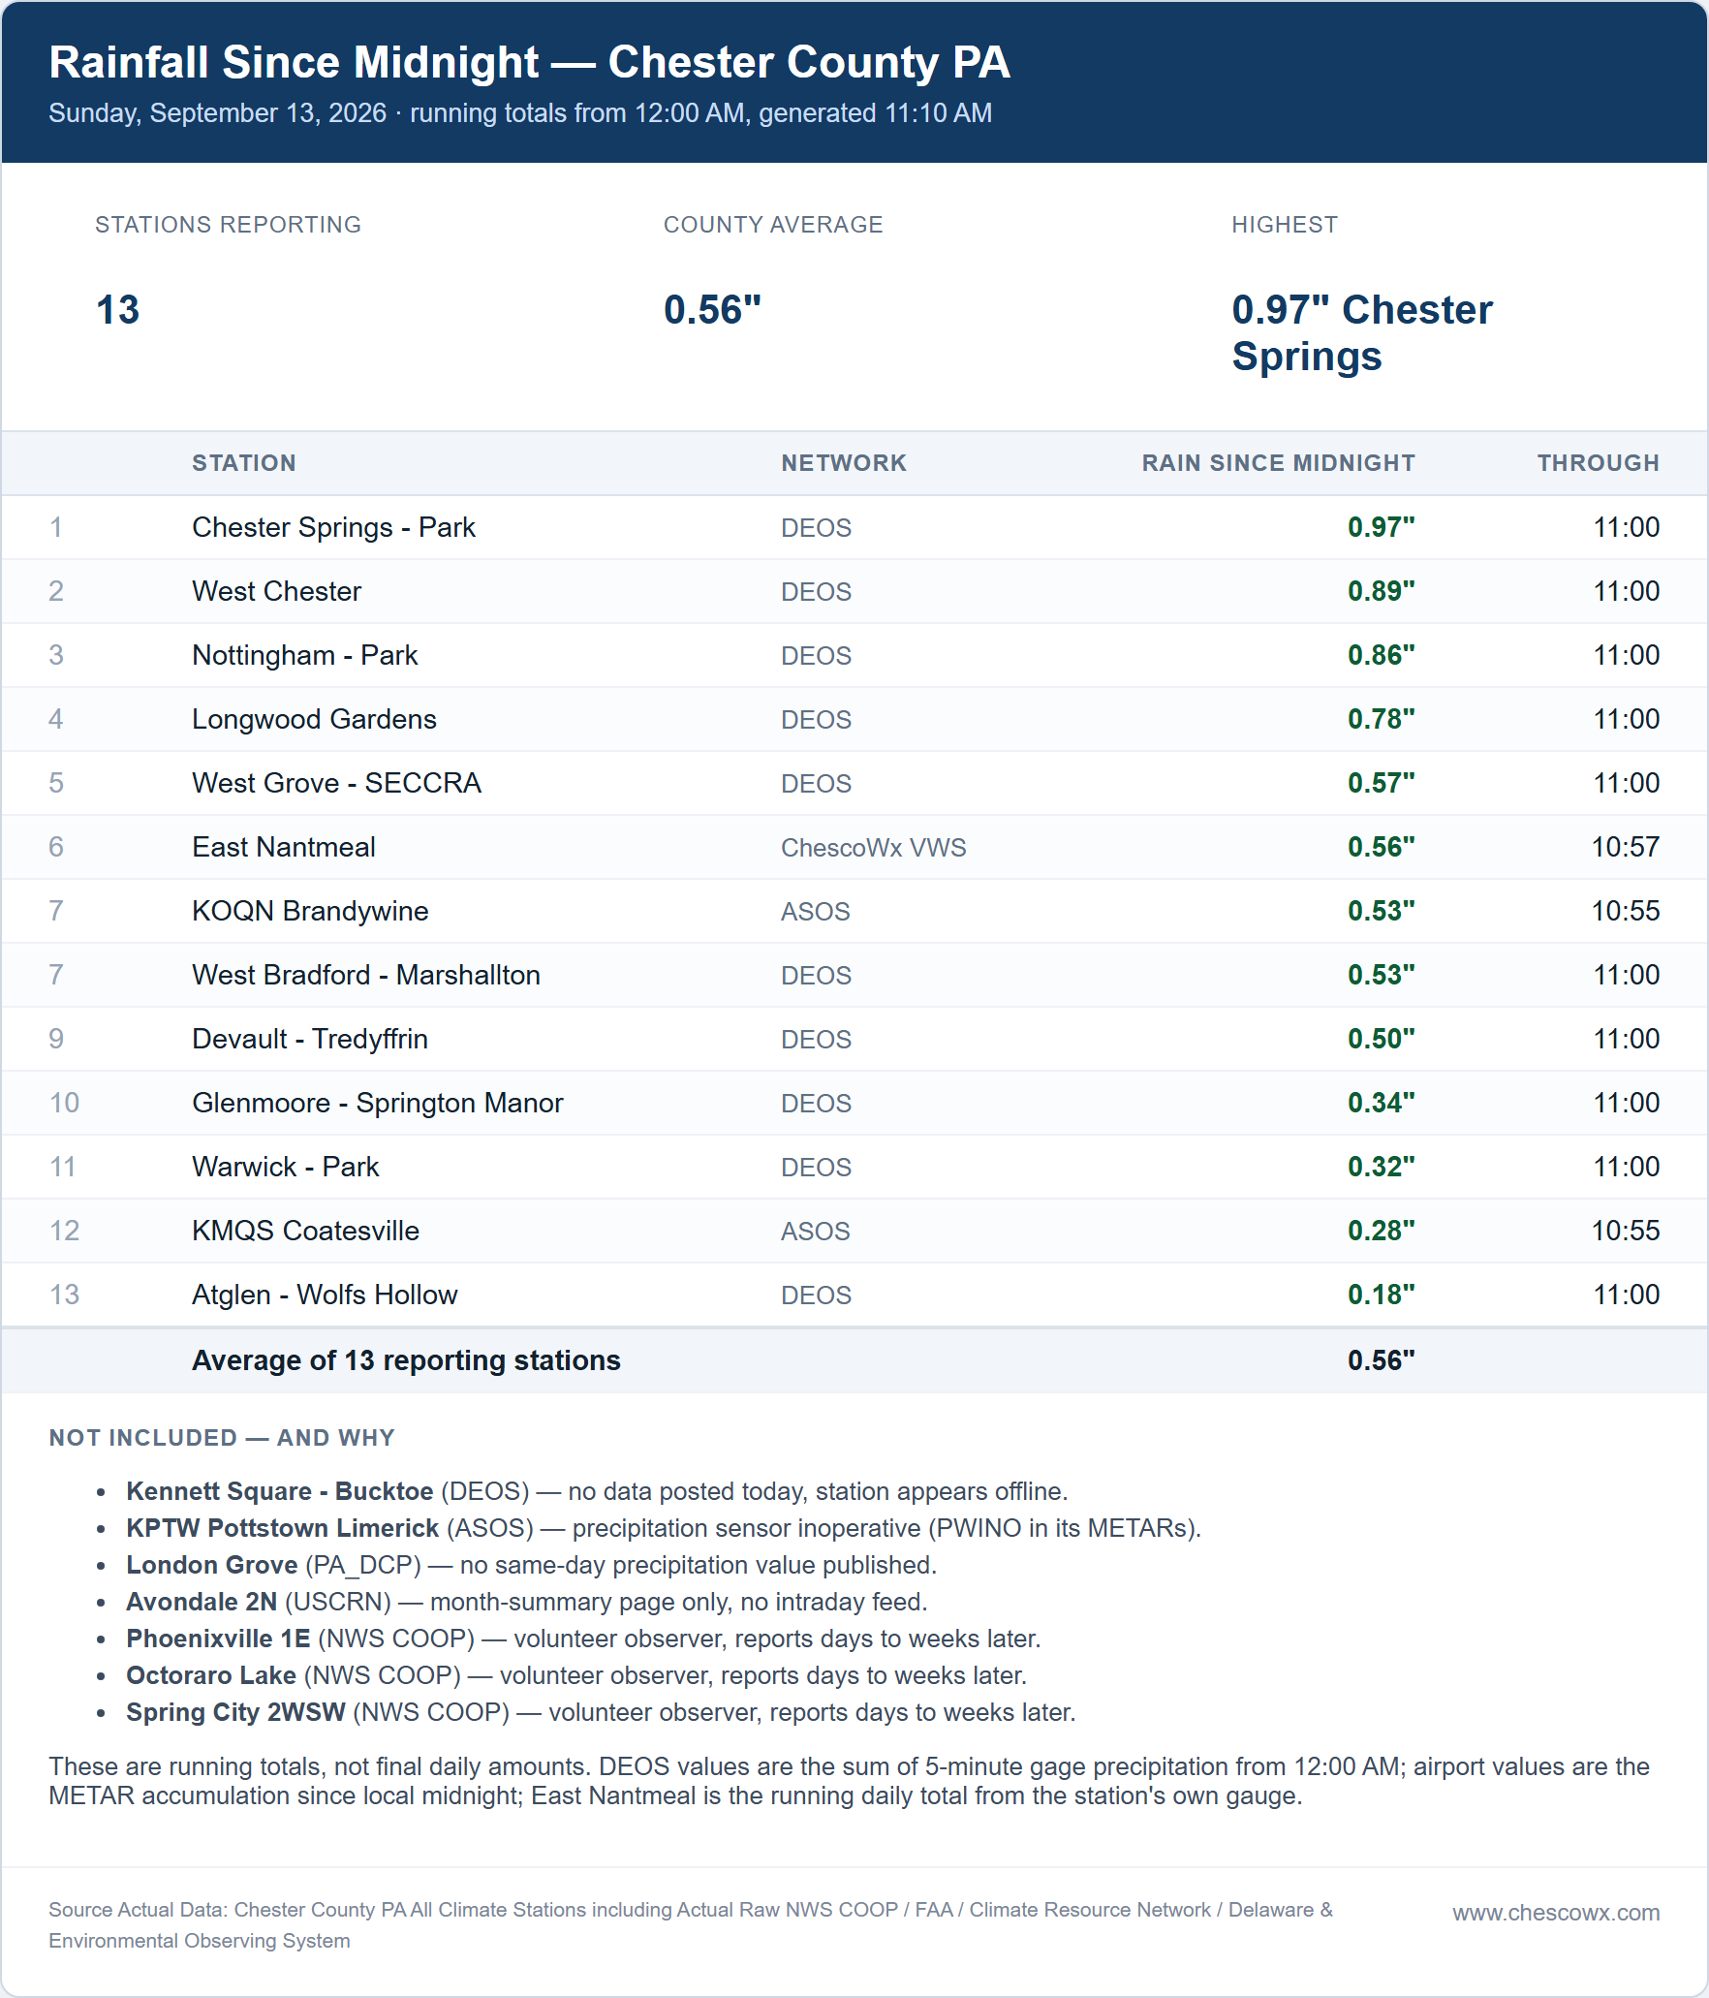
Task: Select the 0.28" value for KMQS Coatesville
Action: 1381,1231
